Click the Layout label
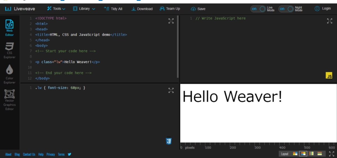This screenshot has height=158, width=337. tap(285, 154)
